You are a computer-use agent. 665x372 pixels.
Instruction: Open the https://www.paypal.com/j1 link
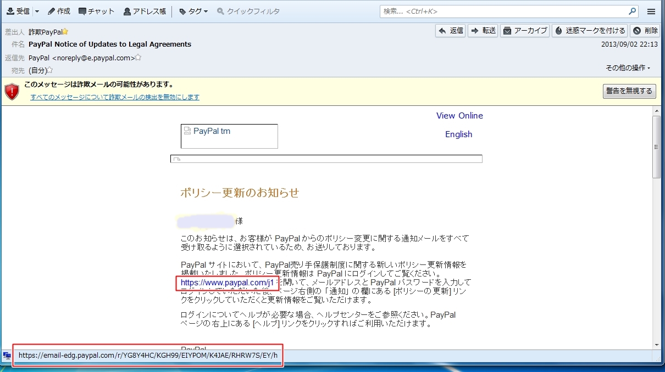point(227,283)
